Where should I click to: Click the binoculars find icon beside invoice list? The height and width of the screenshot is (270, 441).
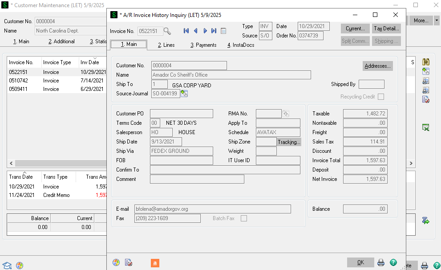click(425, 62)
